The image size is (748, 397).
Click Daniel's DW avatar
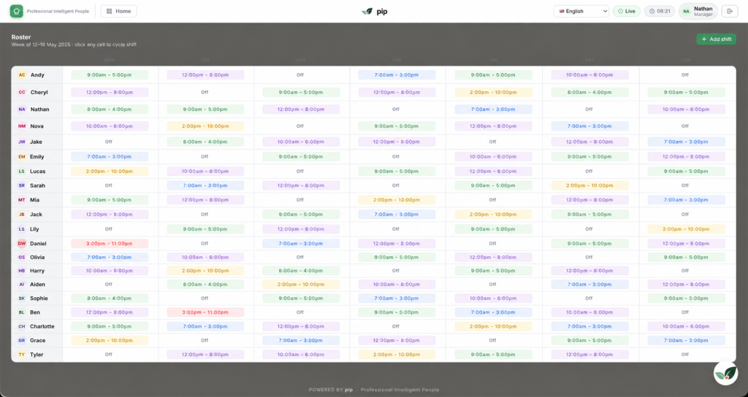[22, 244]
